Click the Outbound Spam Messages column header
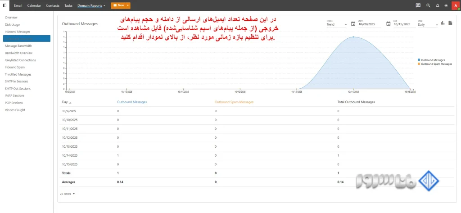 (x=234, y=102)
